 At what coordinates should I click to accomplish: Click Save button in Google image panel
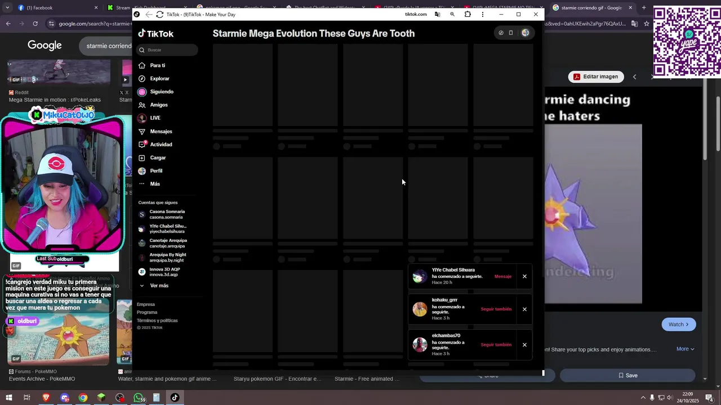point(627,376)
